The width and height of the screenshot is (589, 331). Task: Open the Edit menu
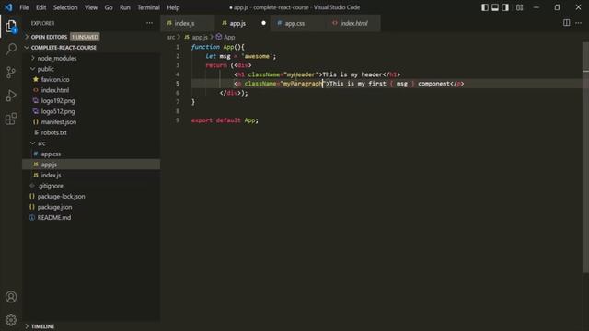coord(40,7)
